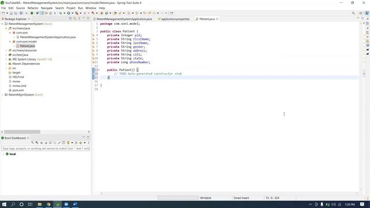Open the File menu
This screenshot has width=370, height=208.
[3, 8]
